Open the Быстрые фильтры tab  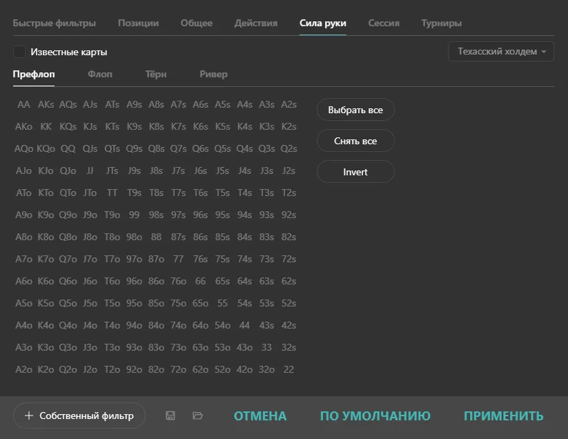click(55, 23)
